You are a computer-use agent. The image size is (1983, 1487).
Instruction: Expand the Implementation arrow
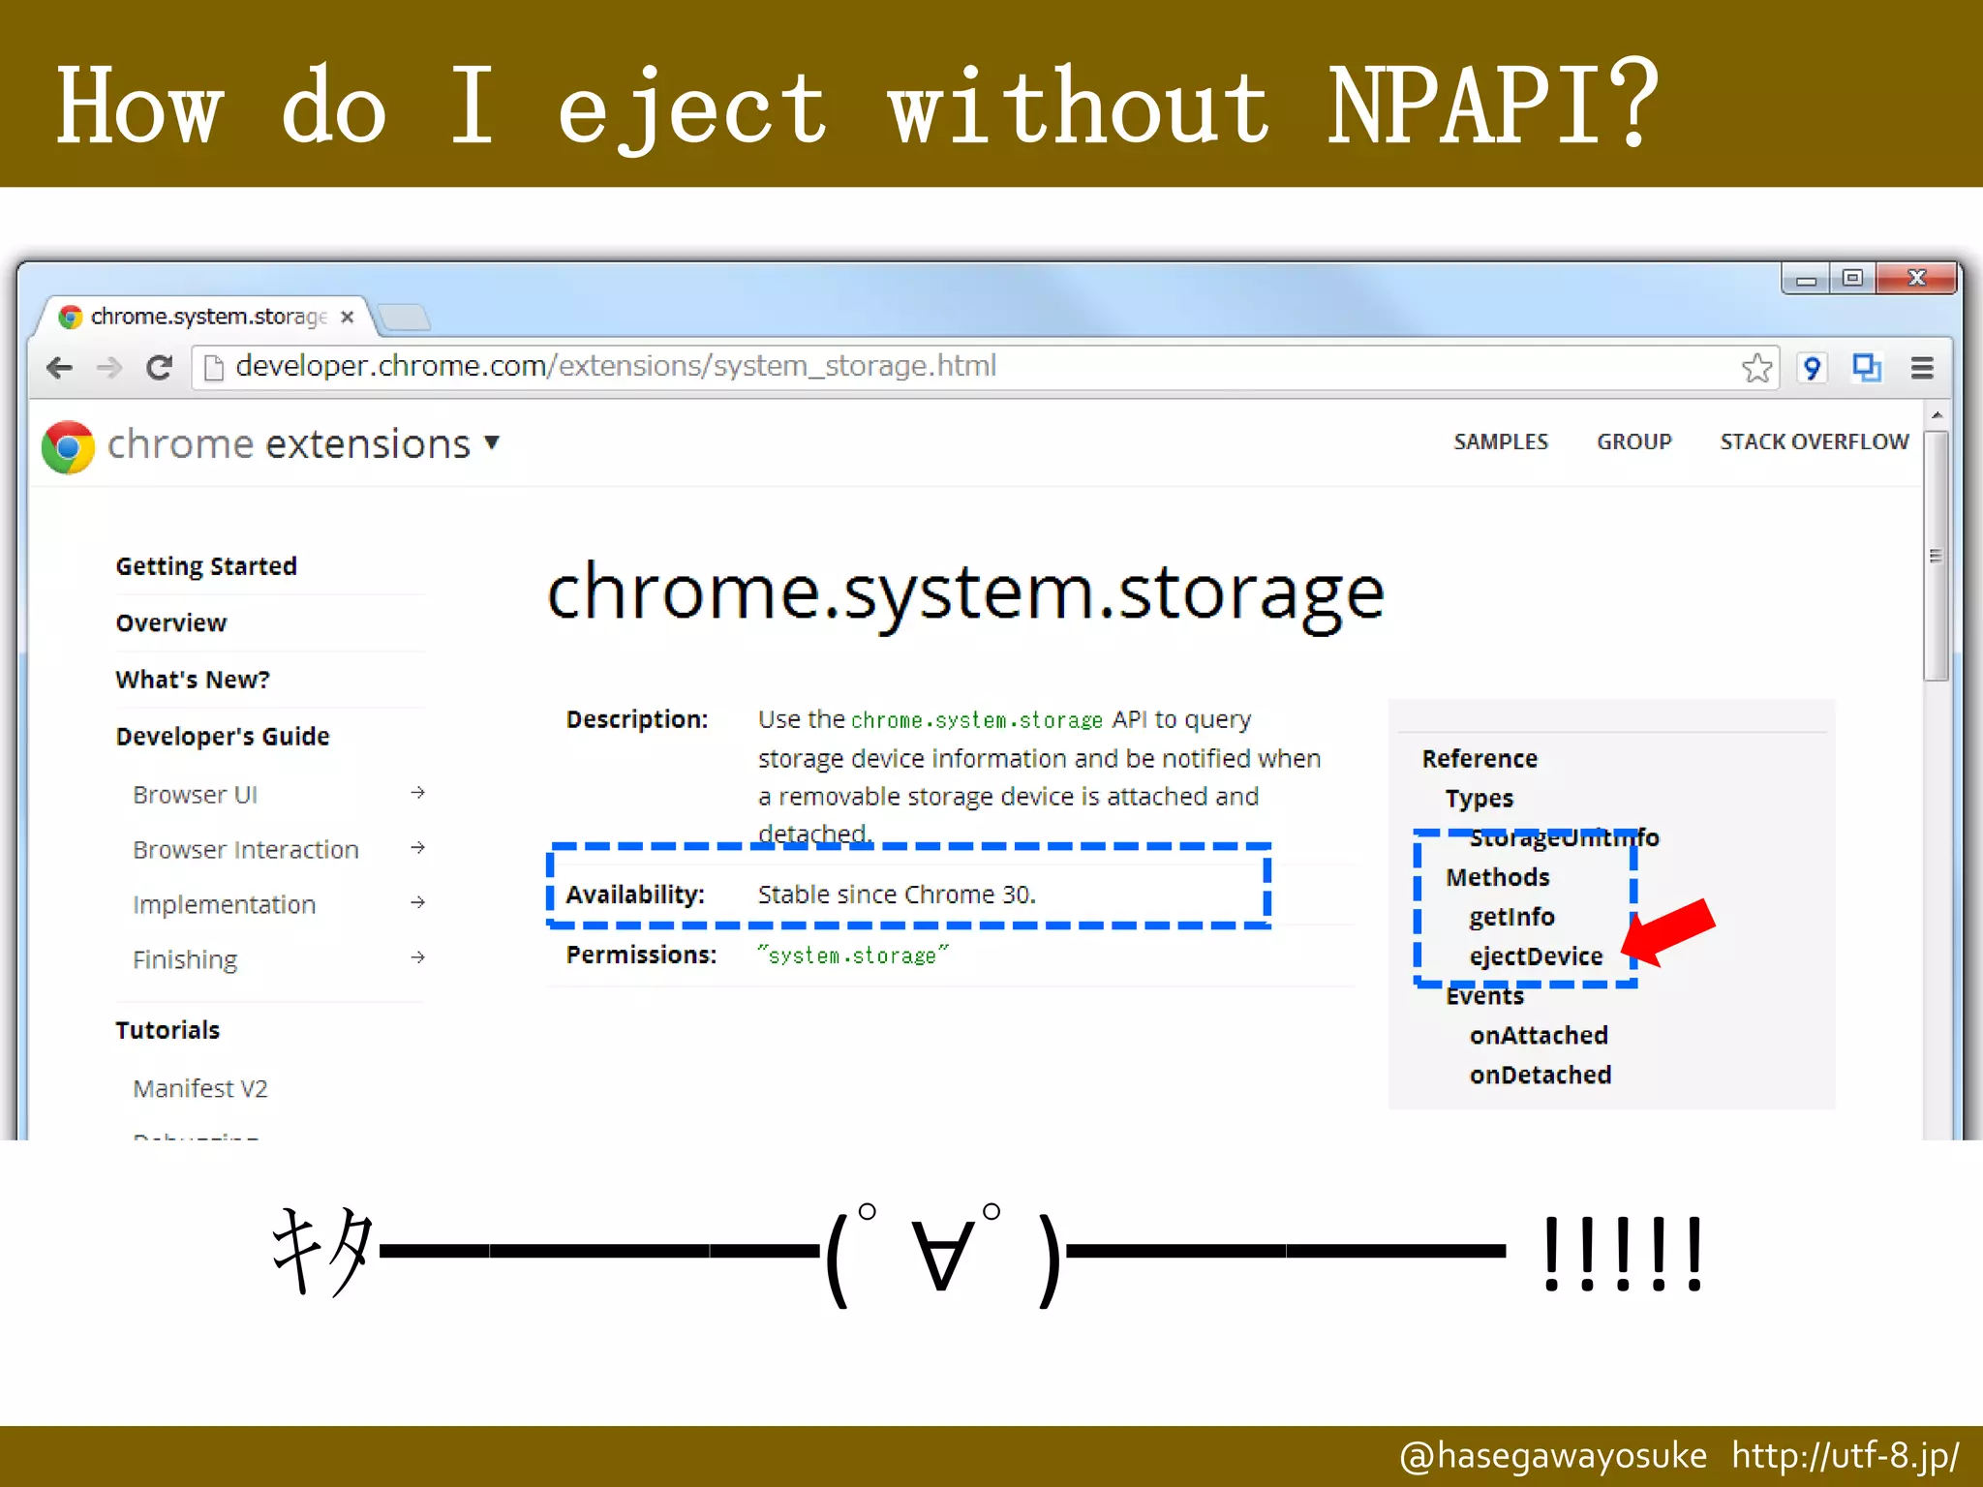[x=417, y=902]
